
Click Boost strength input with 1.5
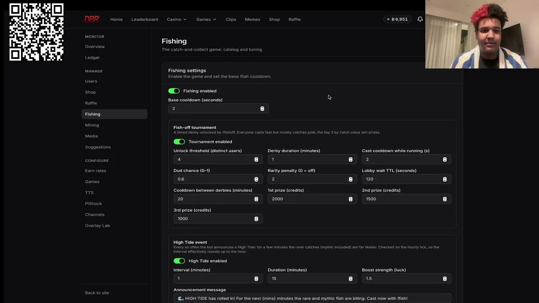(x=406, y=279)
